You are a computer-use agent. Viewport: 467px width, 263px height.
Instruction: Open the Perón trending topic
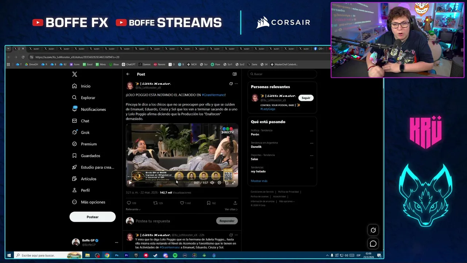pyautogui.click(x=255, y=134)
